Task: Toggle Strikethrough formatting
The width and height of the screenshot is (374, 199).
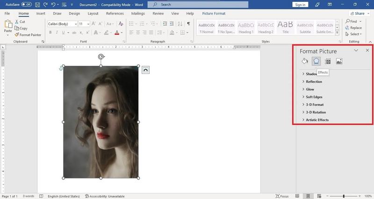Action: tap(74, 32)
